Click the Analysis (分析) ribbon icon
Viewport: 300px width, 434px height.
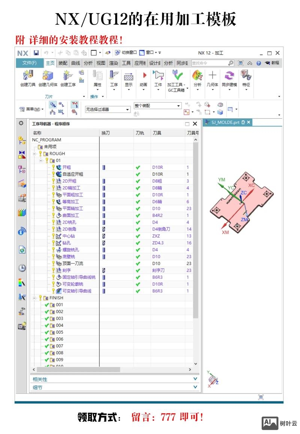point(197,76)
